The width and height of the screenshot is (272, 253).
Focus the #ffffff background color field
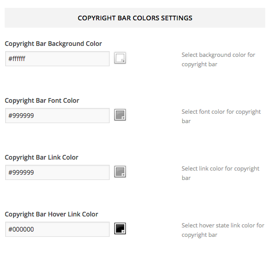click(x=57, y=59)
